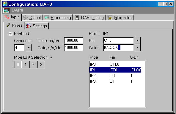Click the D1 pin cell
Screen dimensions: 176x114
coord(112,81)
